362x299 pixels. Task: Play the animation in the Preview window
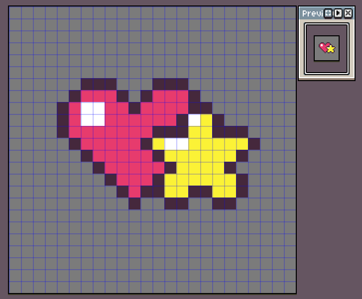coord(338,13)
